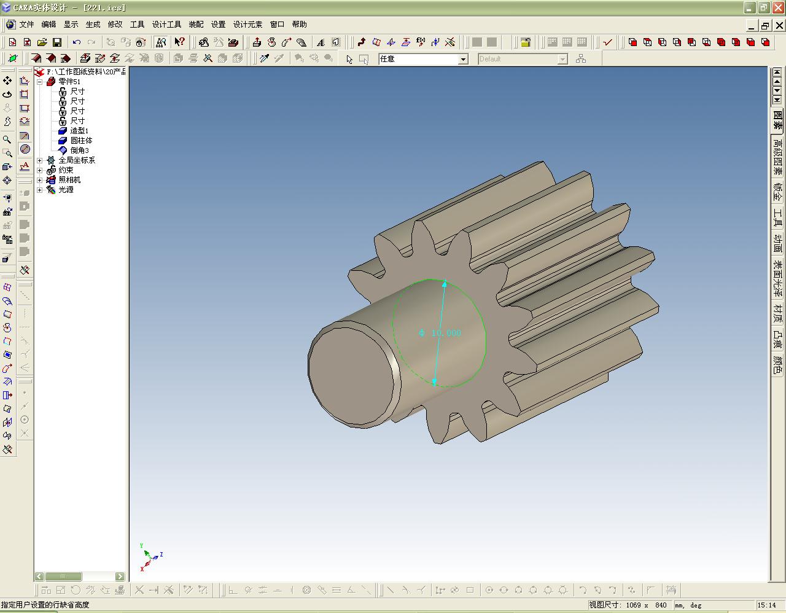786x613 pixels.
Task: Select 倒角3 in the design tree
Action: click(79, 150)
